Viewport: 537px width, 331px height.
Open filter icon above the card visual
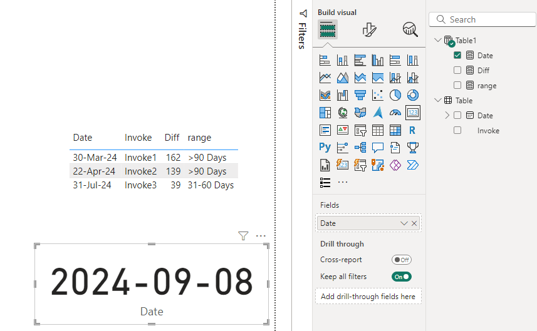point(243,236)
